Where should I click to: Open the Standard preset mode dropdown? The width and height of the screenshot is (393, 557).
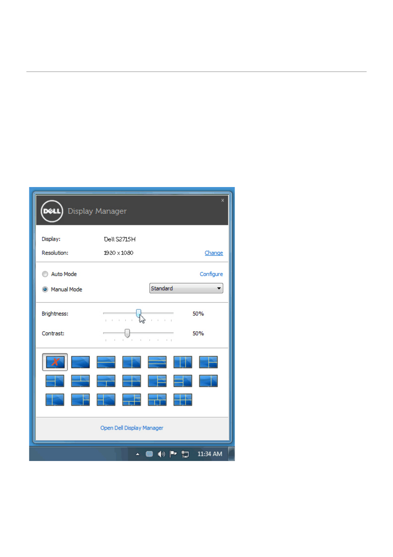[x=186, y=288]
